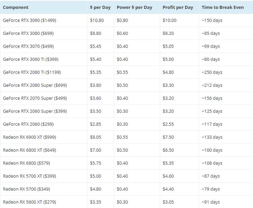
Task: Select the GeForce RTX 3090 ($1499) cell
Action: coord(30,20)
